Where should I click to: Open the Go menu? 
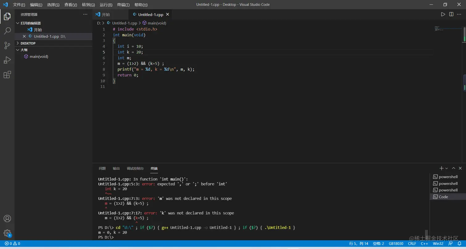pos(88,5)
